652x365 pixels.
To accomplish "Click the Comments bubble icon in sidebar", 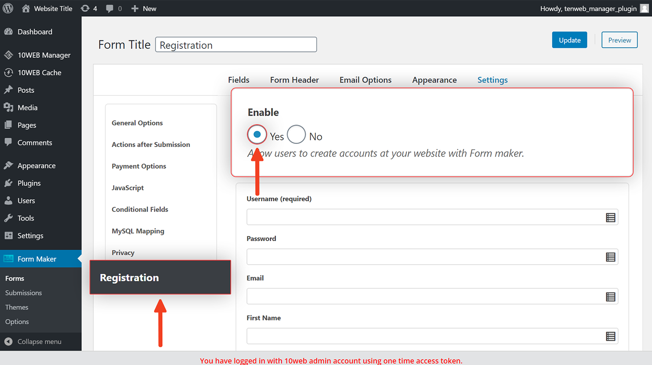I will pyautogui.click(x=8, y=142).
